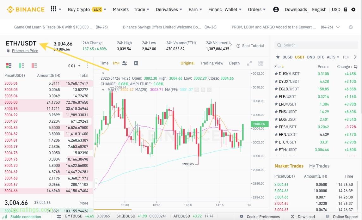Expand the ALTS market dropdown
Image resolution: width=362 pixels, height=220 pixels.
pyautogui.click(x=333, y=57)
